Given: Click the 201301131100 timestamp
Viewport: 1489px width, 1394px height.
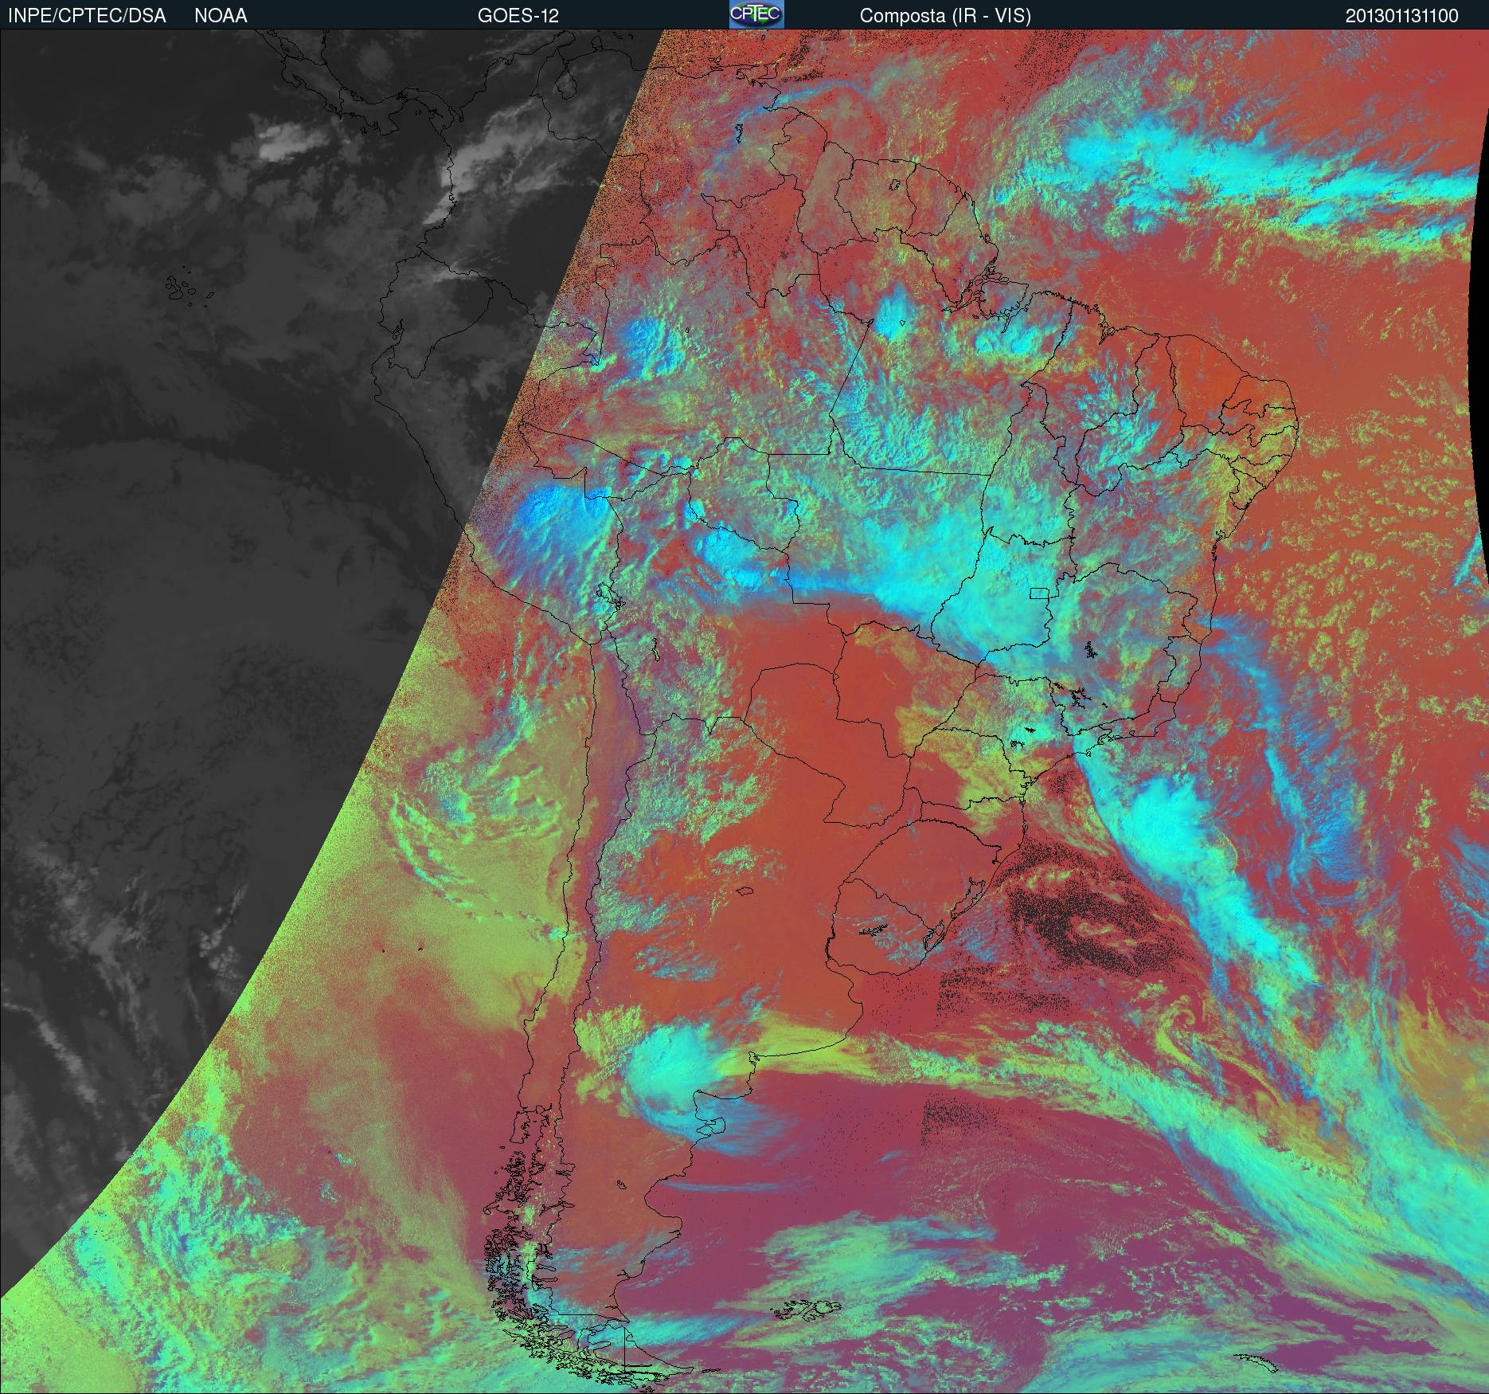Looking at the screenshot, I should click(x=1402, y=16).
